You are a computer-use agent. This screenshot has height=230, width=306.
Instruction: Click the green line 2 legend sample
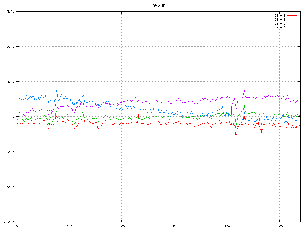pyautogui.click(x=292, y=19)
